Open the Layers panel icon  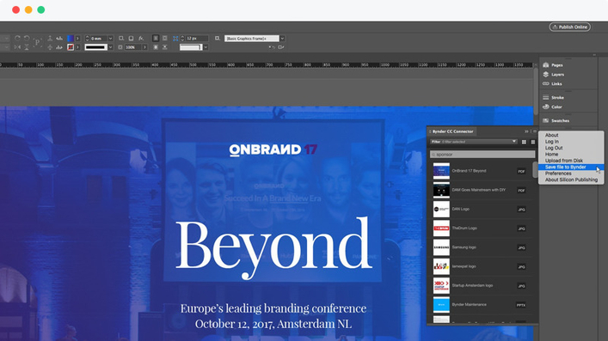point(545,75)
